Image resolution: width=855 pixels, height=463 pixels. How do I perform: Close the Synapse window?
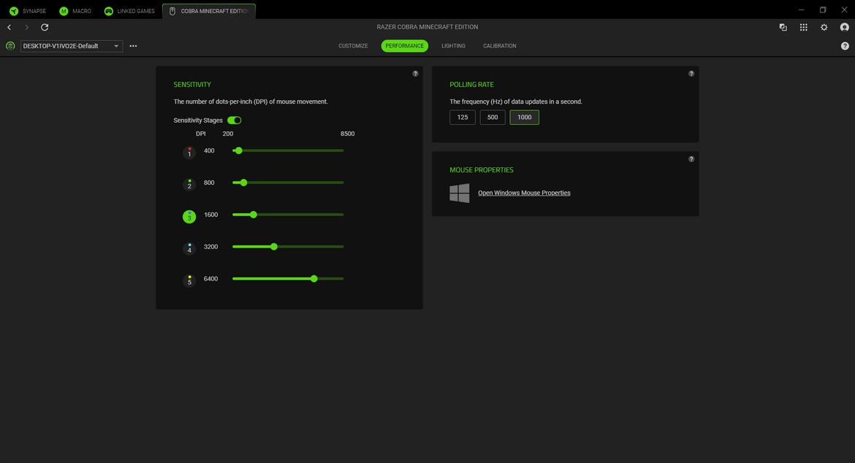(844, 9)
